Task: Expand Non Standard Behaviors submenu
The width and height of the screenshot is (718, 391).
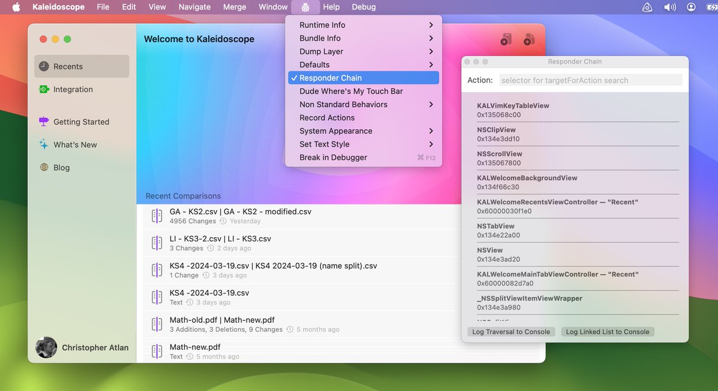Action: tap(363, 104)
